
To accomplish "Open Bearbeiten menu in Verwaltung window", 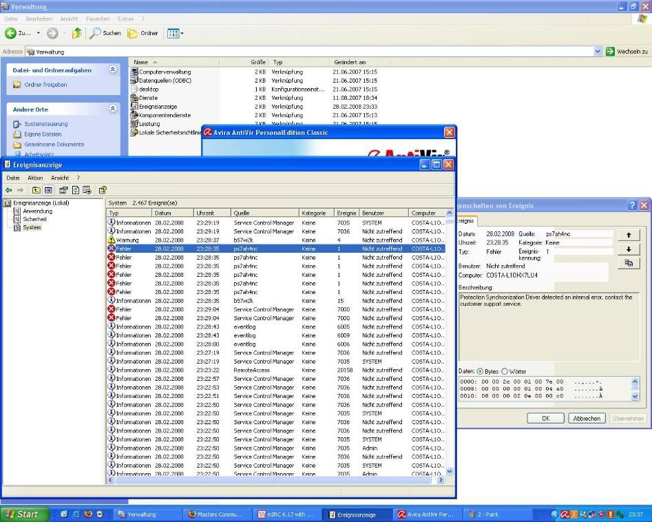I will coord(39,19).
